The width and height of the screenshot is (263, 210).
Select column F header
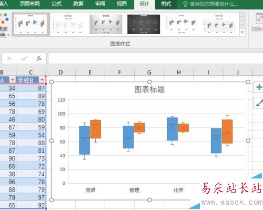[x=119, y=72]
